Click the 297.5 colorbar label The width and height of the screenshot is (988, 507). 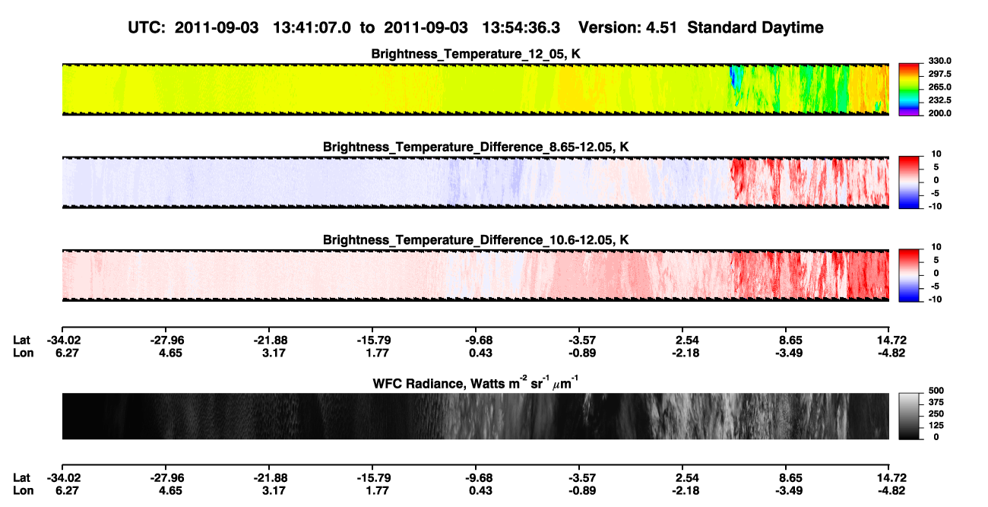pos(941,74)
